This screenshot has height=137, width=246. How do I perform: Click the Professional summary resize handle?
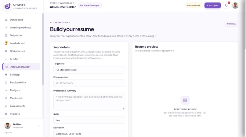[124, 109]
